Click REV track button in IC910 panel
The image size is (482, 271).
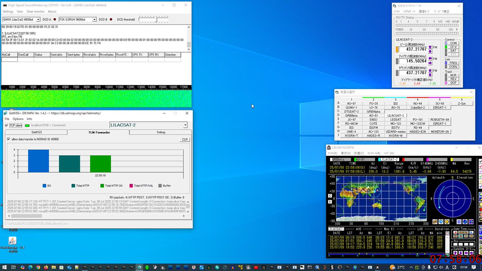coord(453,79)
